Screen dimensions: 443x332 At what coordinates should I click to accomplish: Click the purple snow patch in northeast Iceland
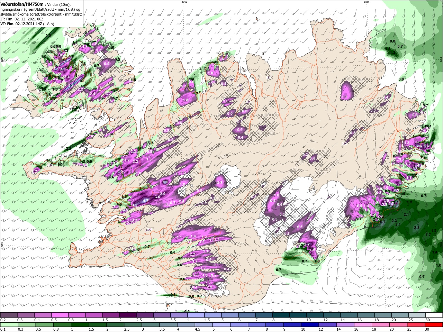346,90
